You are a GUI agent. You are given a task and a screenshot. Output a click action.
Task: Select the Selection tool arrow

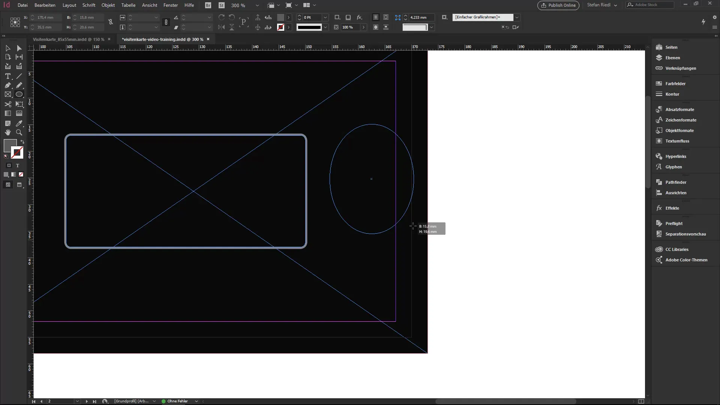point(8,48)
